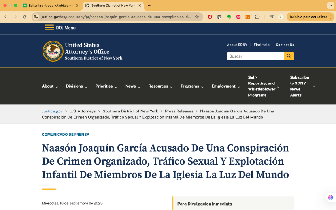Click the Adblock Plus extension icon
The height and width of the screenshot is (210, 336).
238,17
